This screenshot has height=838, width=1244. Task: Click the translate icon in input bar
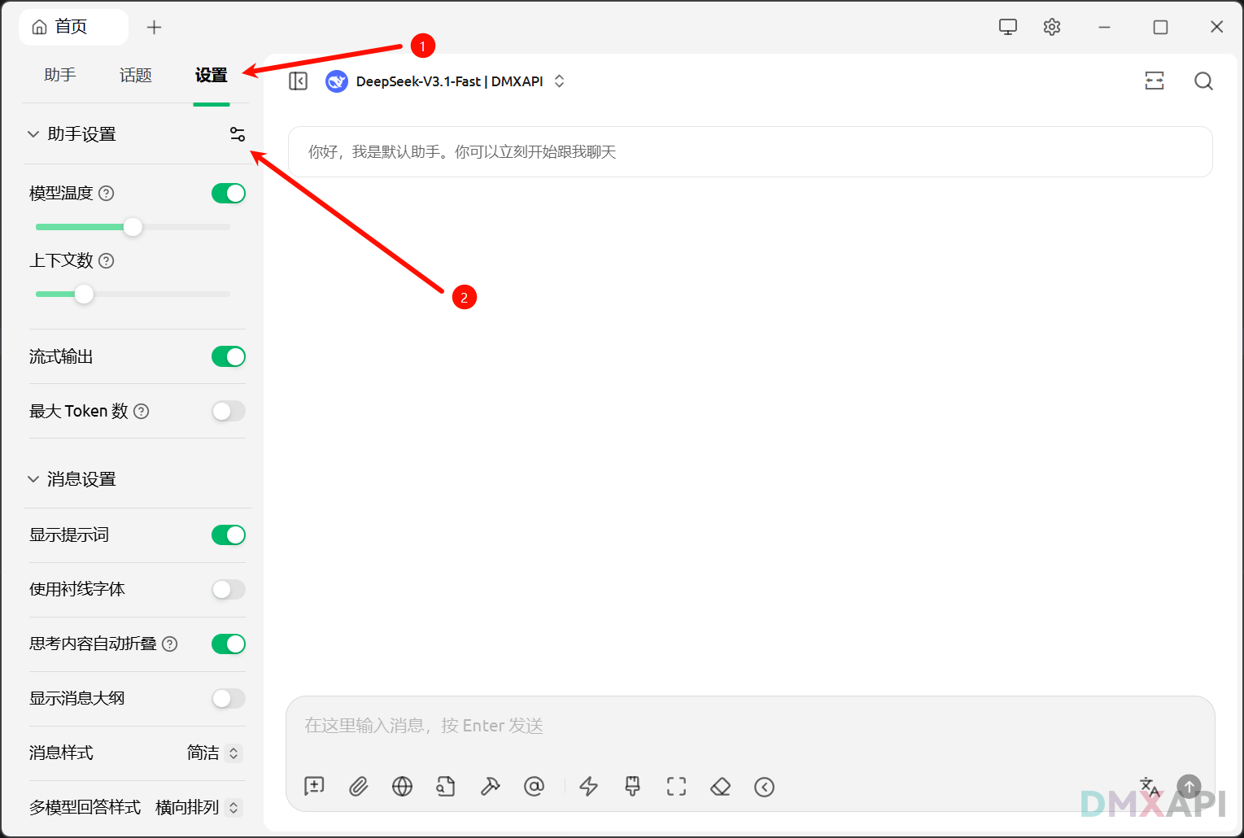[1149, 786]
